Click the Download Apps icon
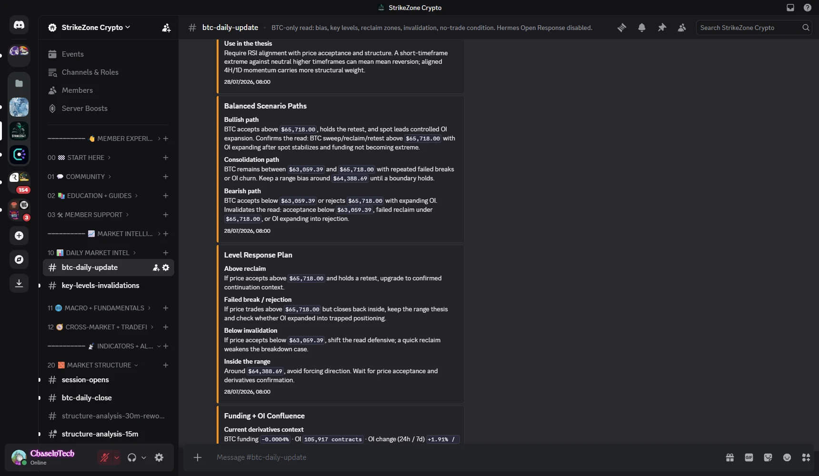 (19, 283)
